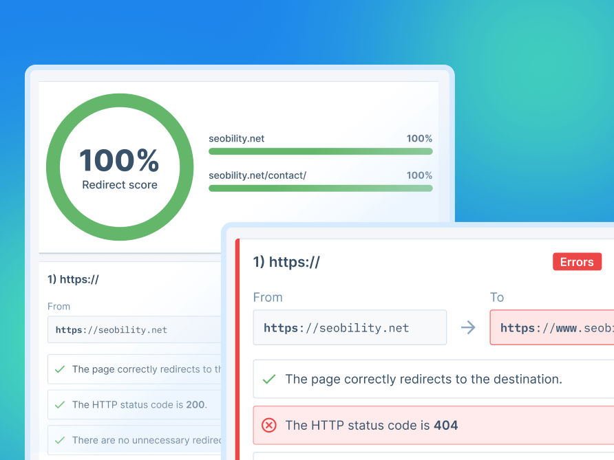Click the red error icon next to 404 message

point(271,425)
